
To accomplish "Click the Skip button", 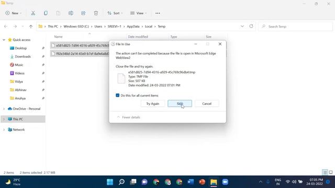I will click(180, 103).
